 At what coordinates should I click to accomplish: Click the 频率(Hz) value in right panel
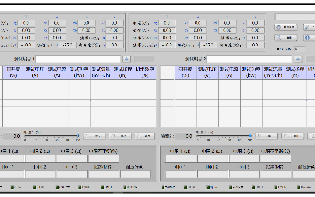coord(255,38)
